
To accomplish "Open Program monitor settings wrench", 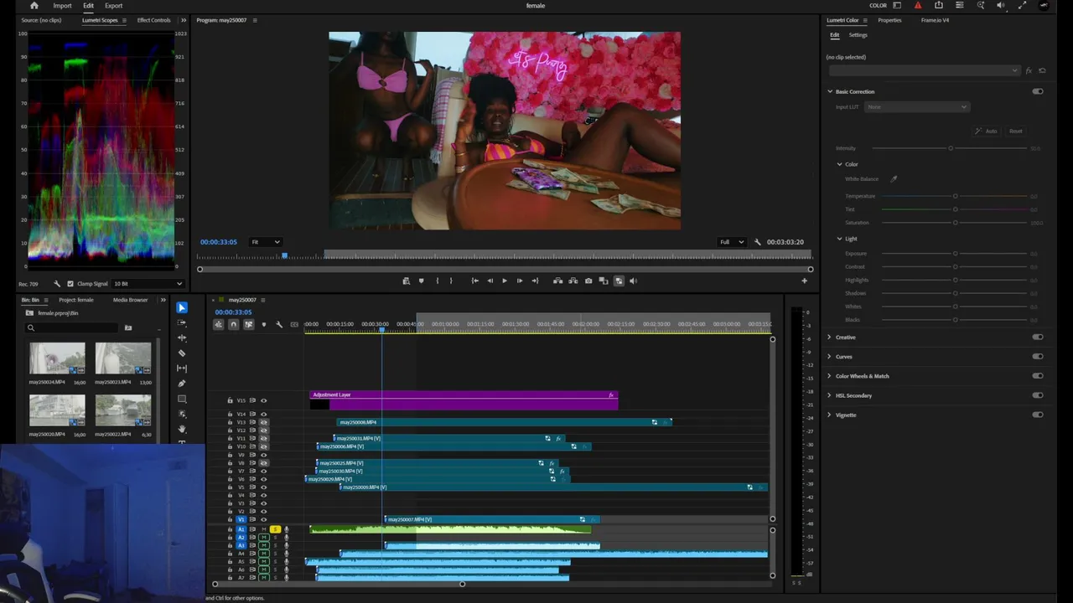I will 757,242.
